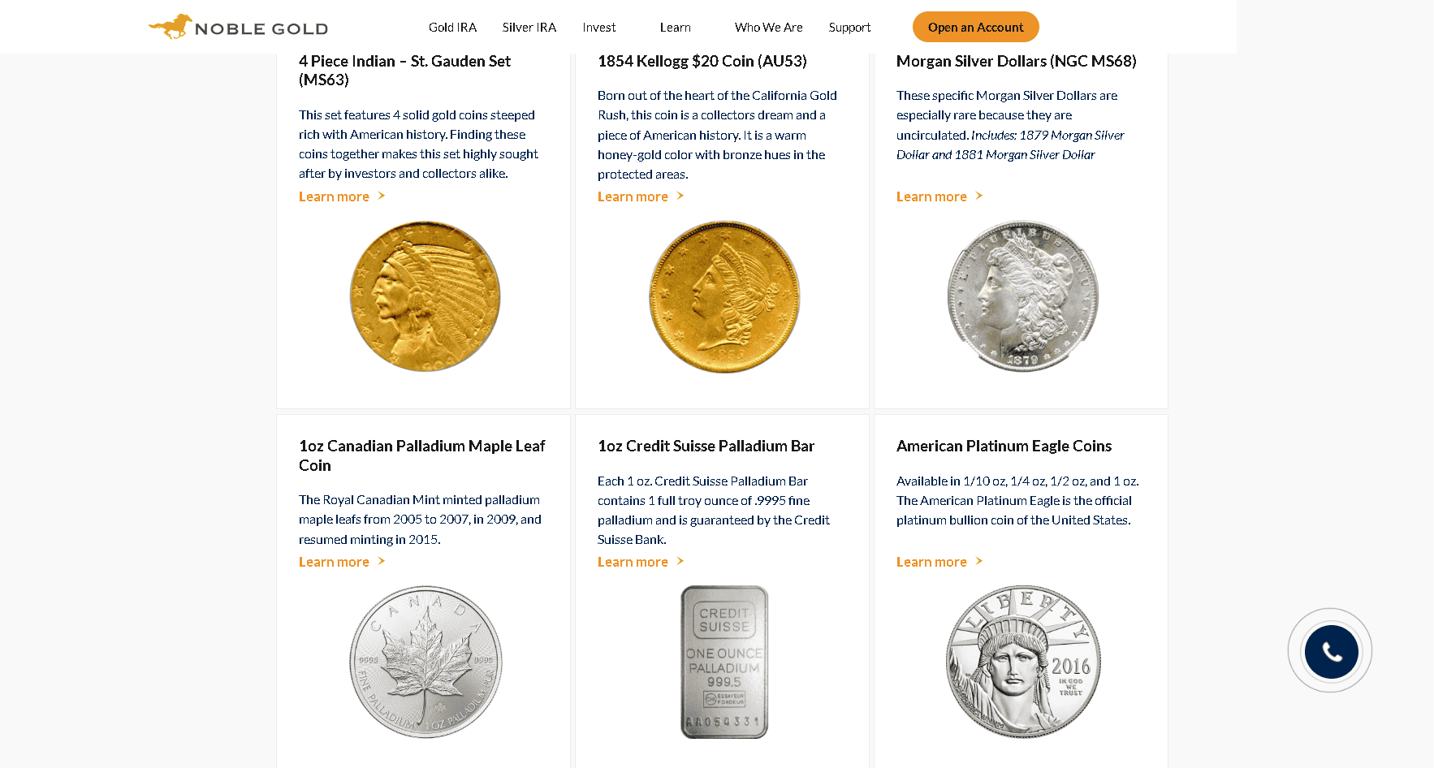Click the Open an Account button
Image resolution: width=1434 pixels, height=768 pixels.
tap(975, 27)
